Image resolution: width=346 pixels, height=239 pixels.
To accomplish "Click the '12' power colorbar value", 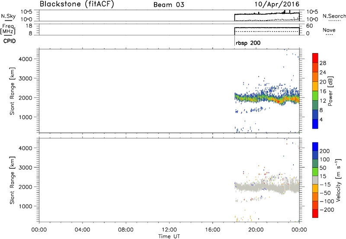I will (x=323, y=101).
